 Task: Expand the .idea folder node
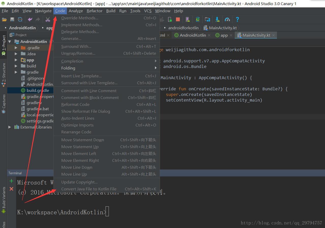click(16, 54)
